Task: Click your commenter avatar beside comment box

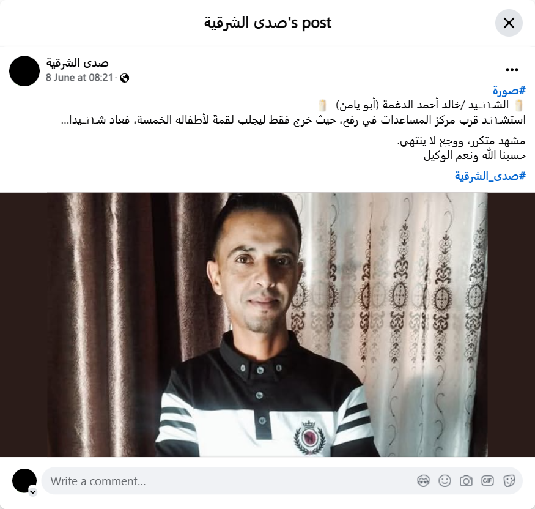Action: tap(24, 481)
